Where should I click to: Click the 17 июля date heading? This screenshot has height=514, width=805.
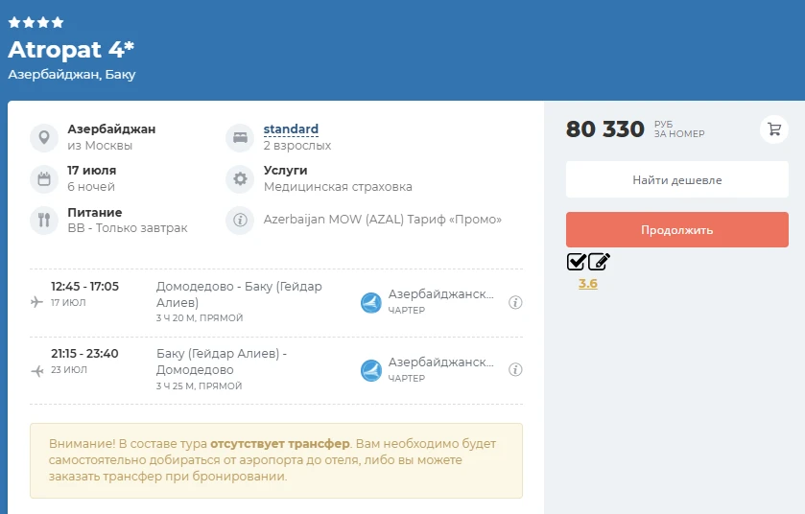coord(92,171)
